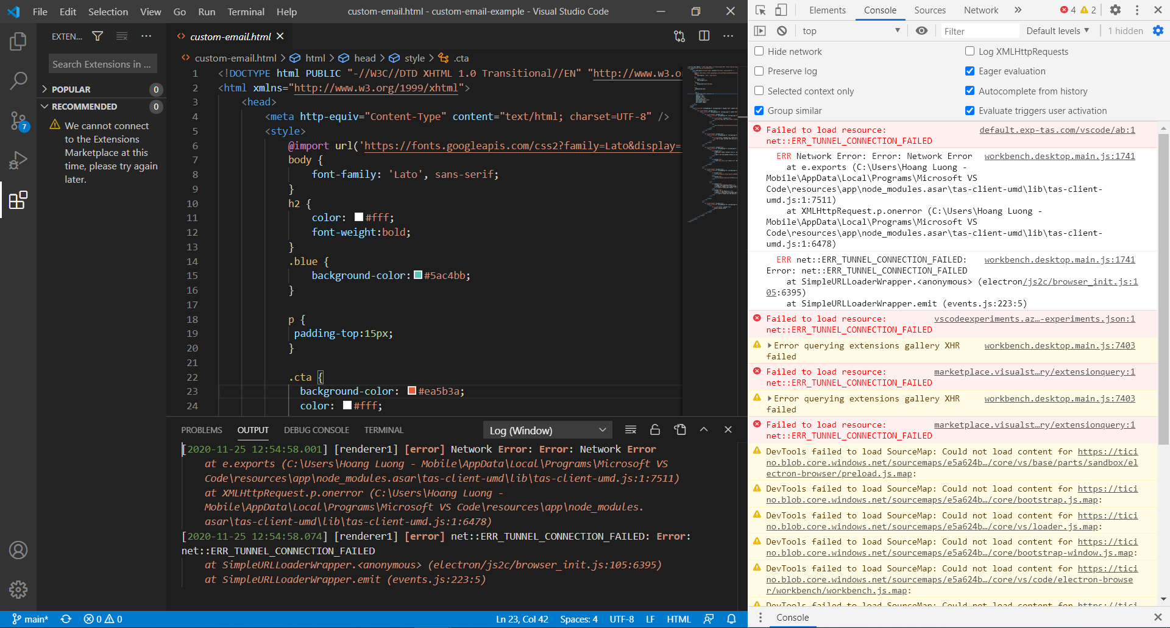Open the Log (Window) dropdown

[x=547, y=429]
